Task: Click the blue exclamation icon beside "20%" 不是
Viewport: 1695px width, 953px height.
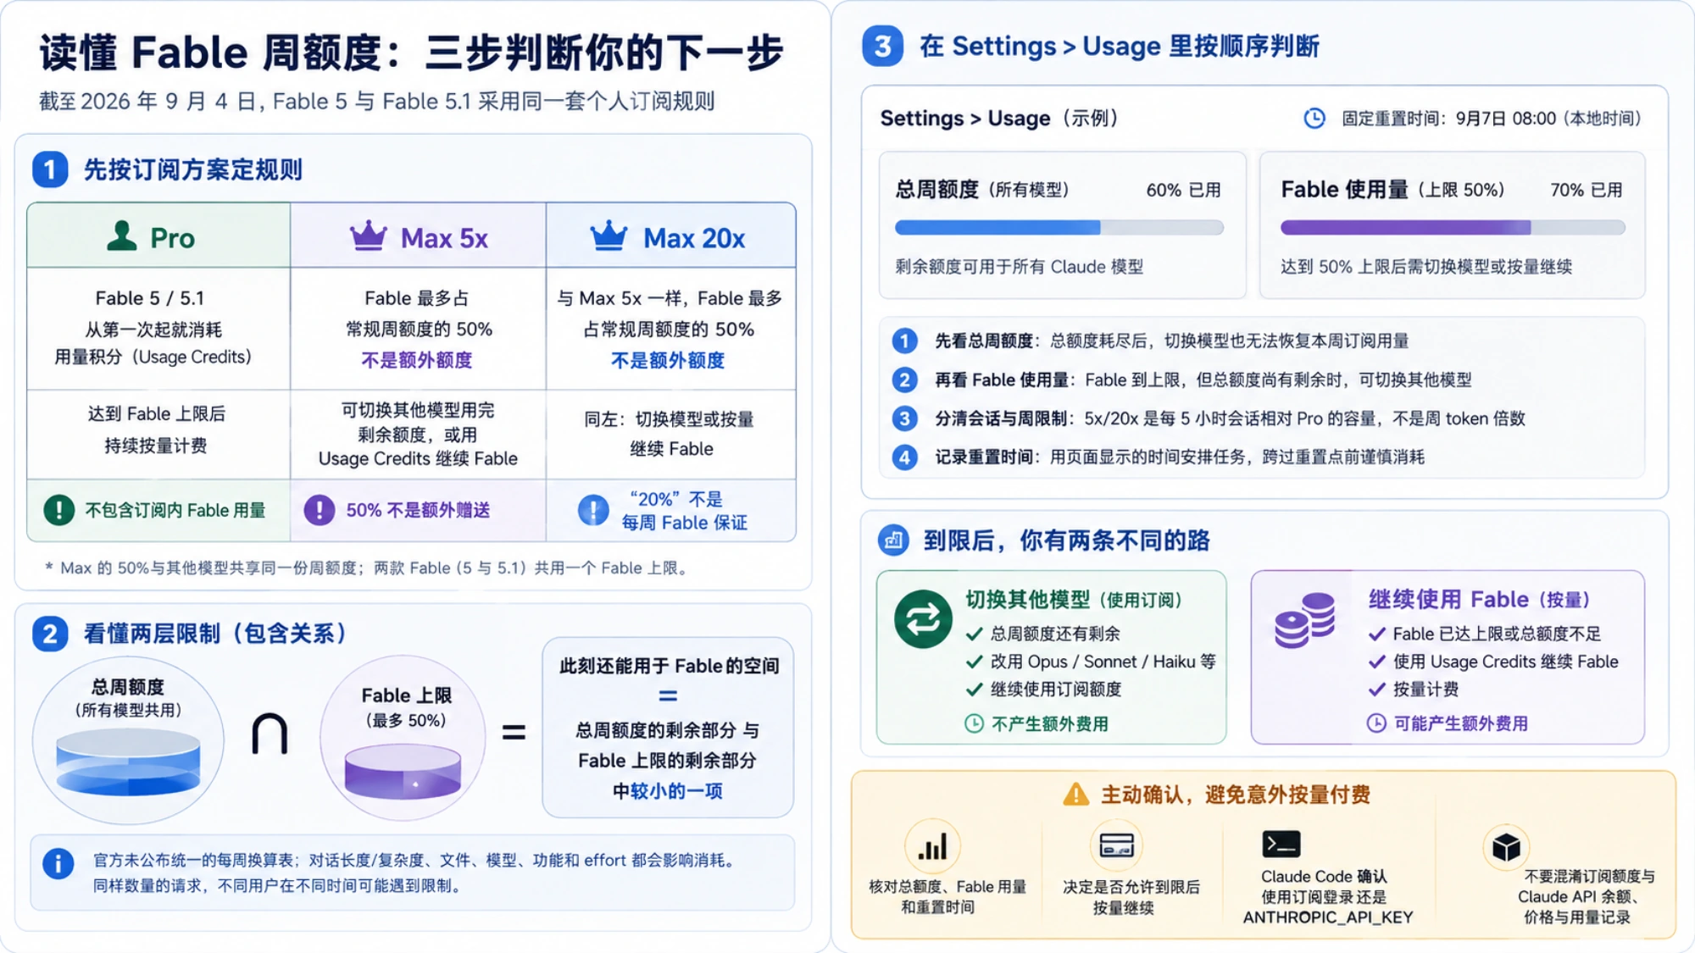Action: click(593, 510)
